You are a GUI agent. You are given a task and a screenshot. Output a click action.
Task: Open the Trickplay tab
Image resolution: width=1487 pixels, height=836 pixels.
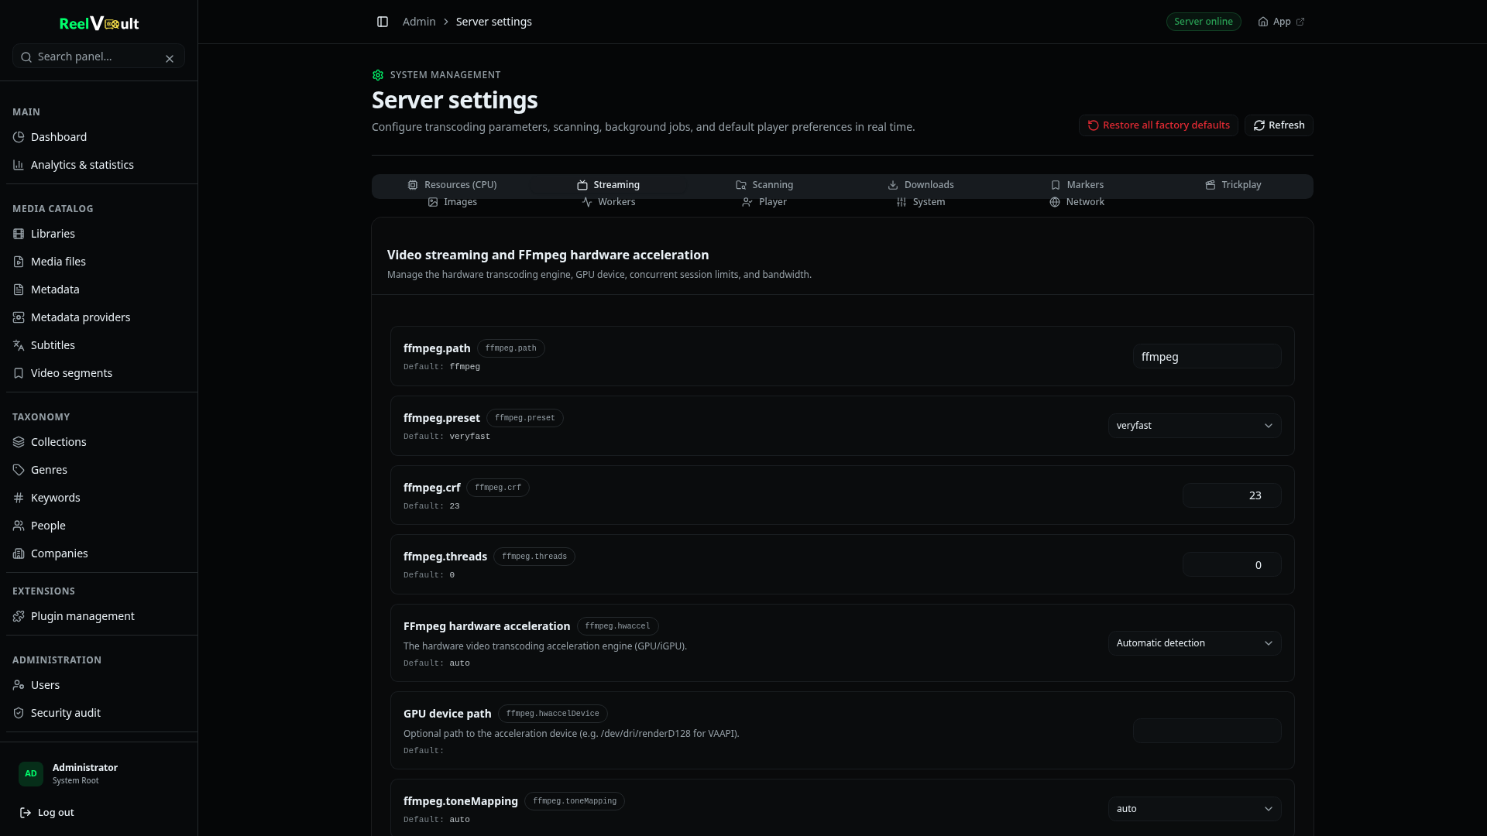pos(1233,185)
